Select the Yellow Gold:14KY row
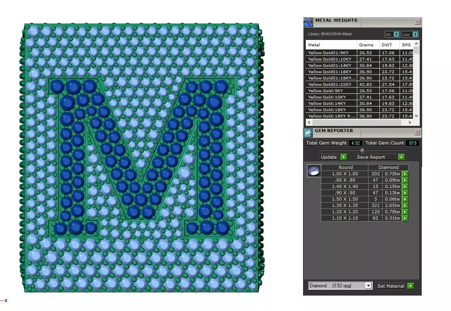Viewport: 451px width, 311px height. [359, 103]
